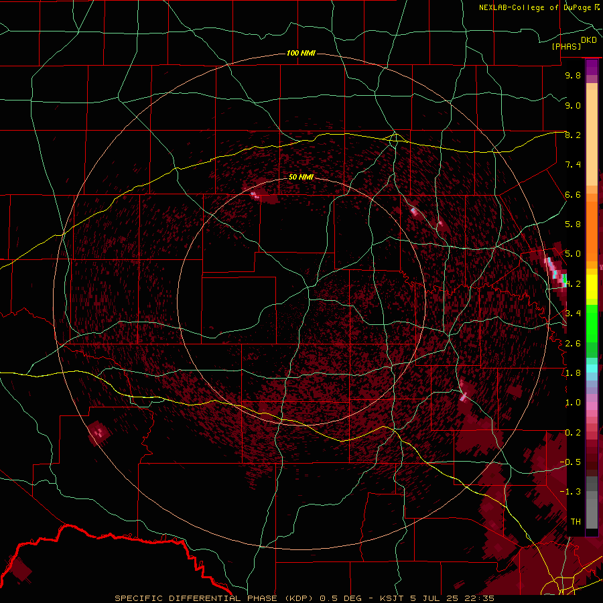Click the 5.0 value on the color scale
Screen dimensions: 603x603
[x=573, y=254]
